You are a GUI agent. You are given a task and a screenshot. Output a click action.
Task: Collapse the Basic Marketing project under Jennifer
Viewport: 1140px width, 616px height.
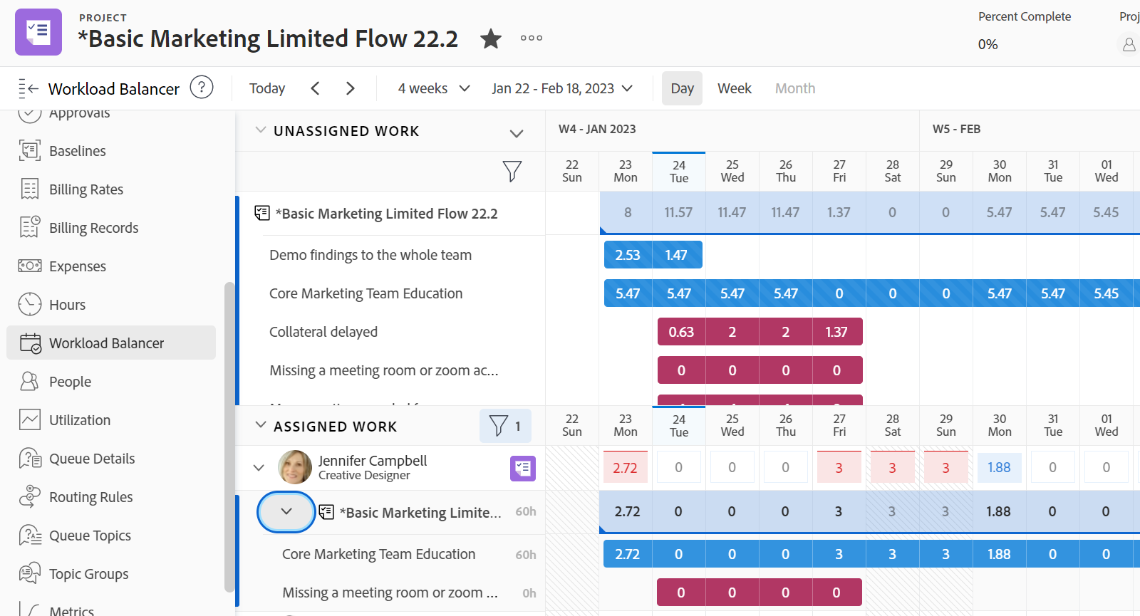coord(286,511)
